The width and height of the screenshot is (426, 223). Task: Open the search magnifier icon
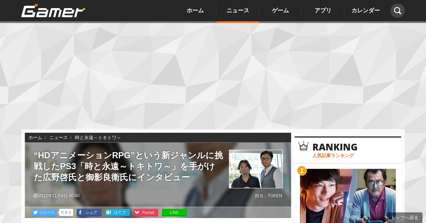[398, 11]
